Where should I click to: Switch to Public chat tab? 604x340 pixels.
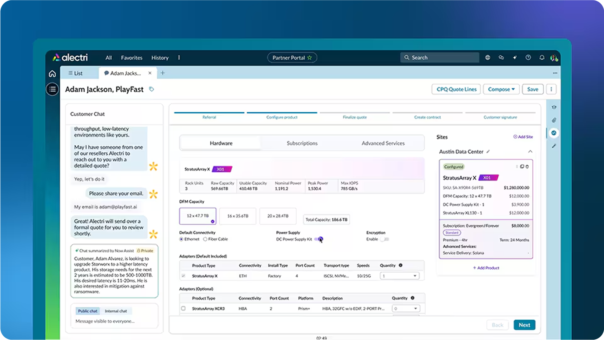coord(88,311)
